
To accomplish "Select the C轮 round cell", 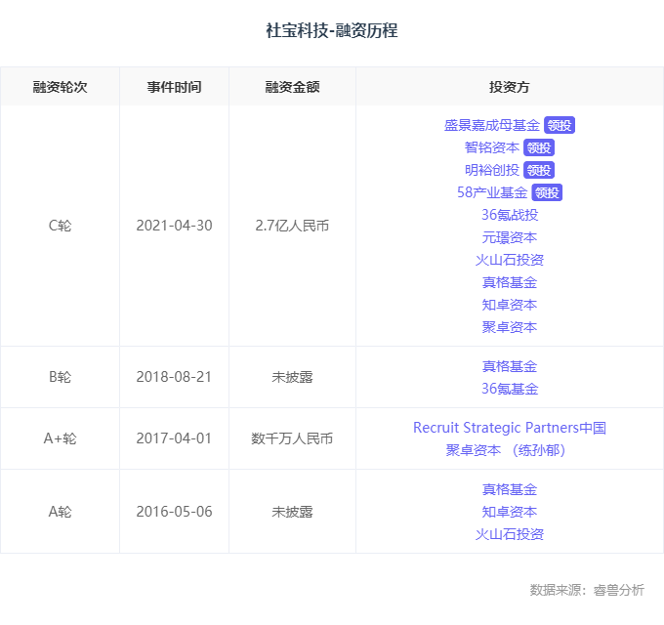I will click(60, 226).
